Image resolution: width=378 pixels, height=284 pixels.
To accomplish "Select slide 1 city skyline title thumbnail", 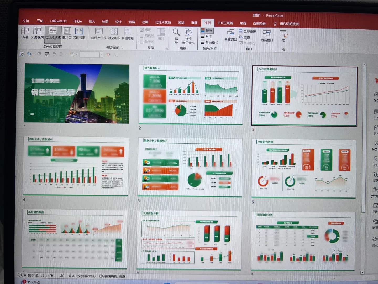I will (x=77, y=94).
